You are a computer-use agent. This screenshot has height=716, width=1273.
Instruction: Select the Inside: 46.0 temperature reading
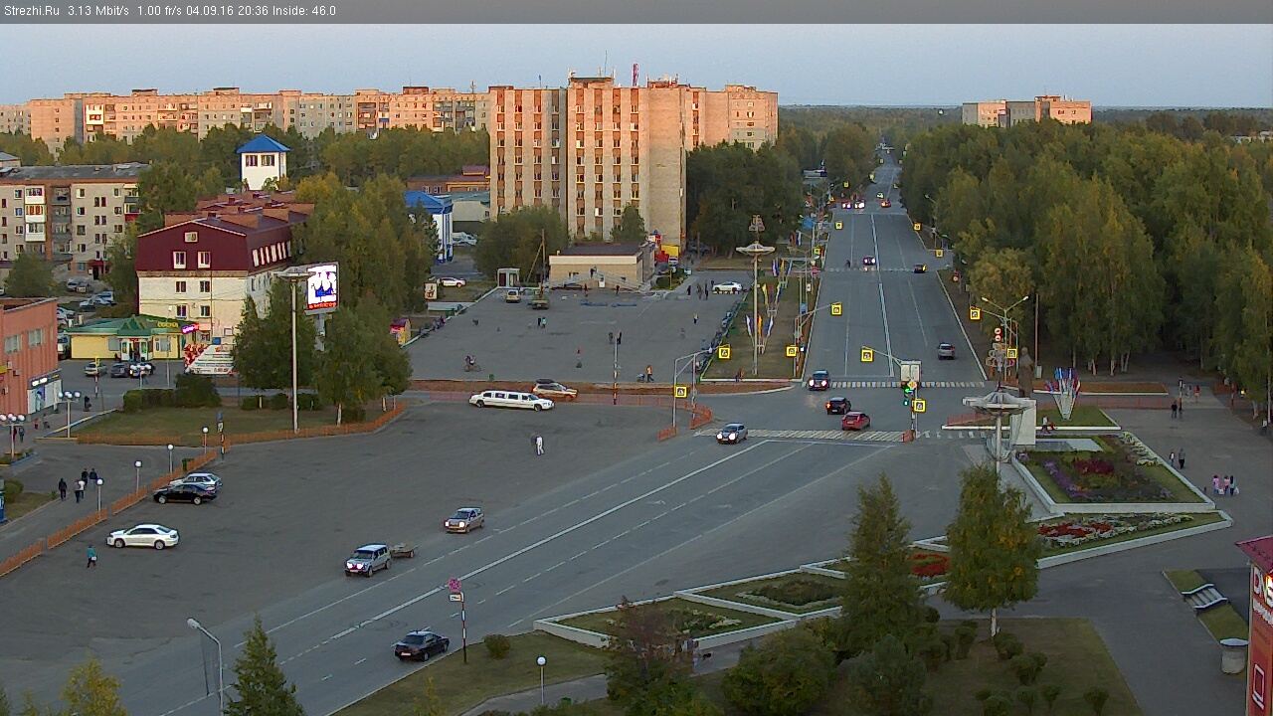click(306, 11)
